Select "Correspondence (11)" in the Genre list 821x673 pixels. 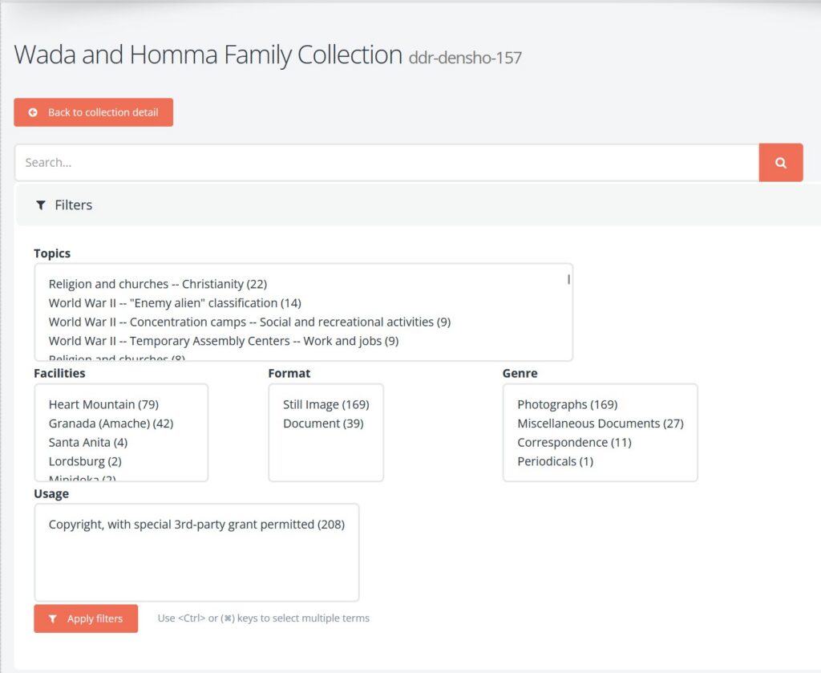pos(574,442)
